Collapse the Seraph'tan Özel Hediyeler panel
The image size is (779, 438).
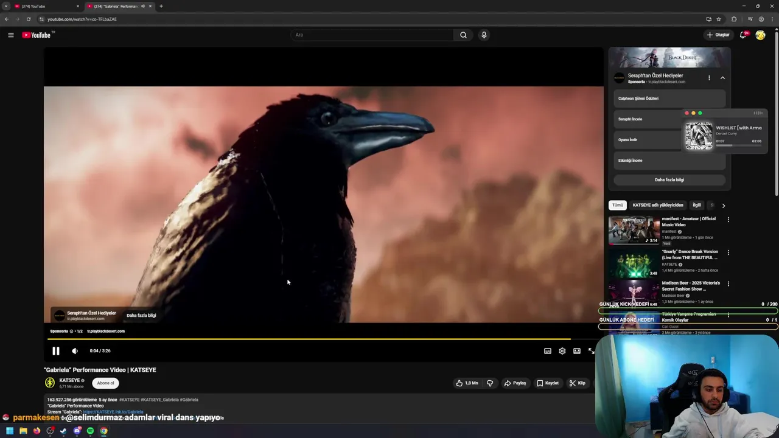coord(722,78)
